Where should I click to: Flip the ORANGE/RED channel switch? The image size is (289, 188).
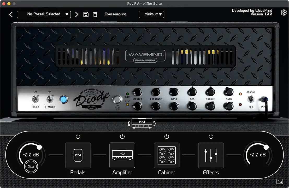(250, 99)
